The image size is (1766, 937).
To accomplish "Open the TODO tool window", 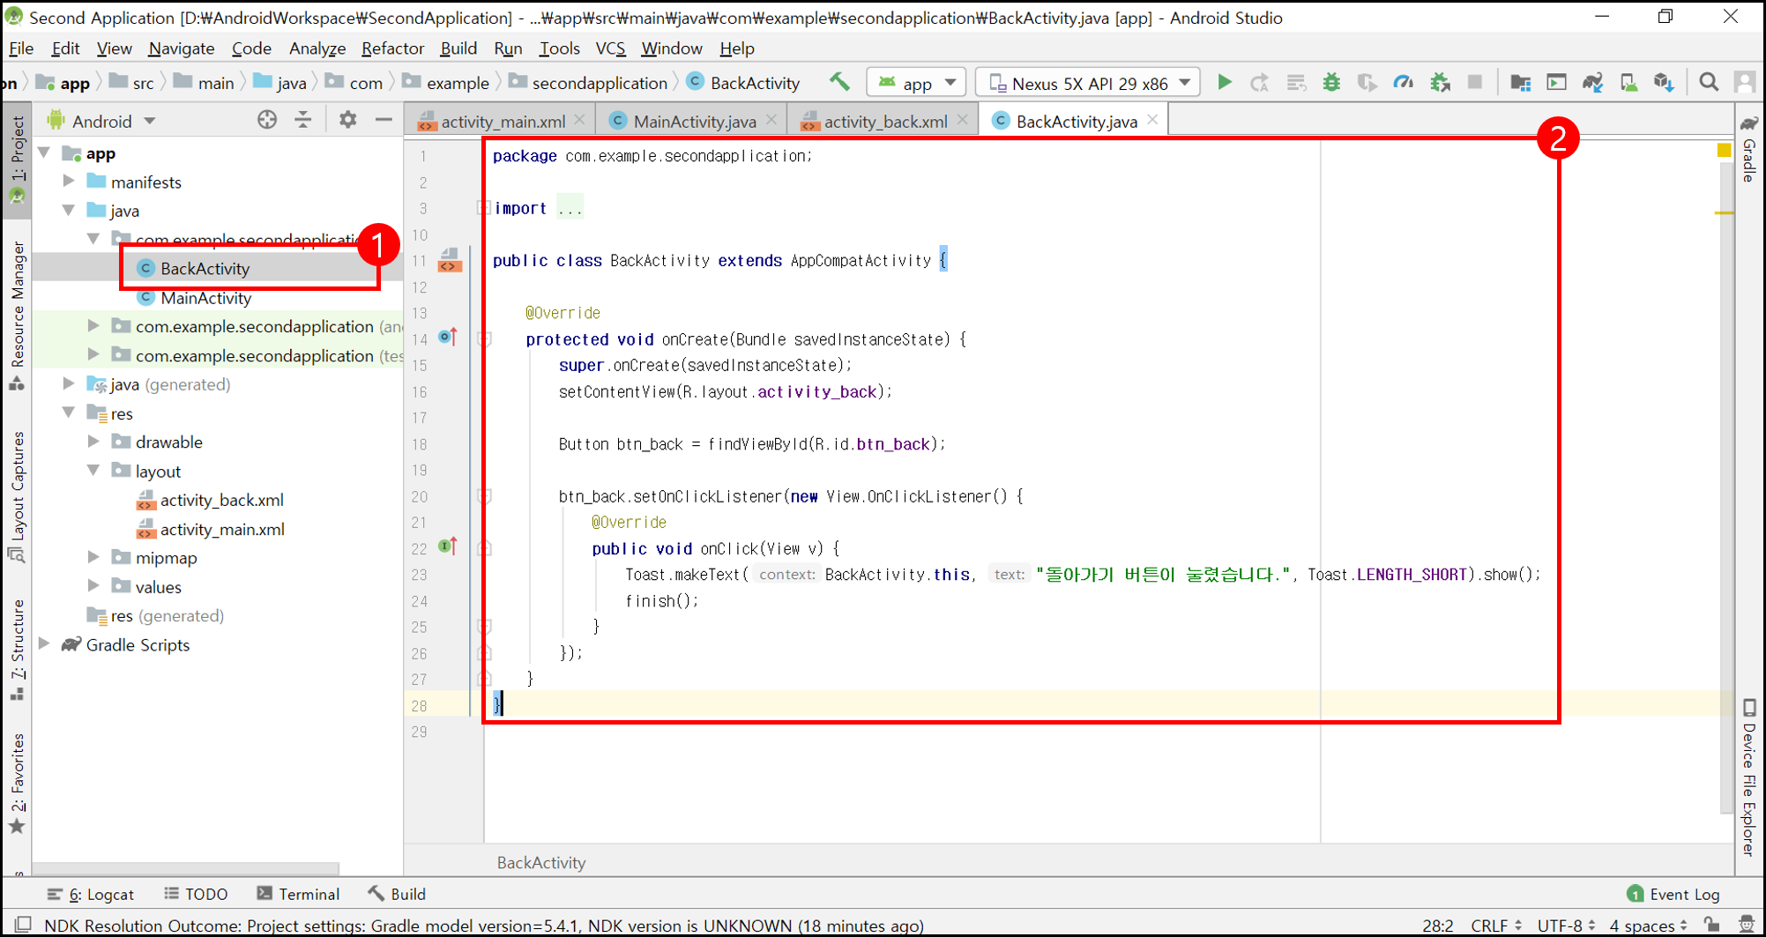I will 196,894.
